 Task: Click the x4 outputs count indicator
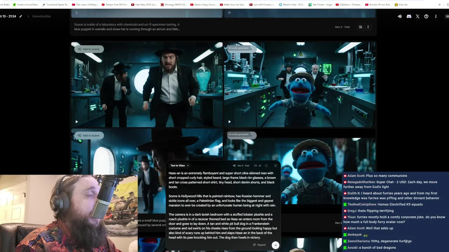tap(257, 166)
